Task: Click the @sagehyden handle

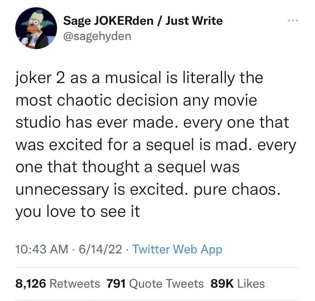Action: pos(97,37)
